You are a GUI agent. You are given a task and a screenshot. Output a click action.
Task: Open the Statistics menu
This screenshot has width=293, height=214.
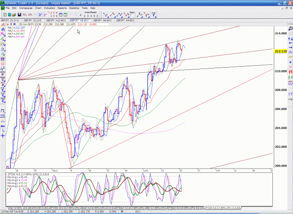[x=74, y=8]
